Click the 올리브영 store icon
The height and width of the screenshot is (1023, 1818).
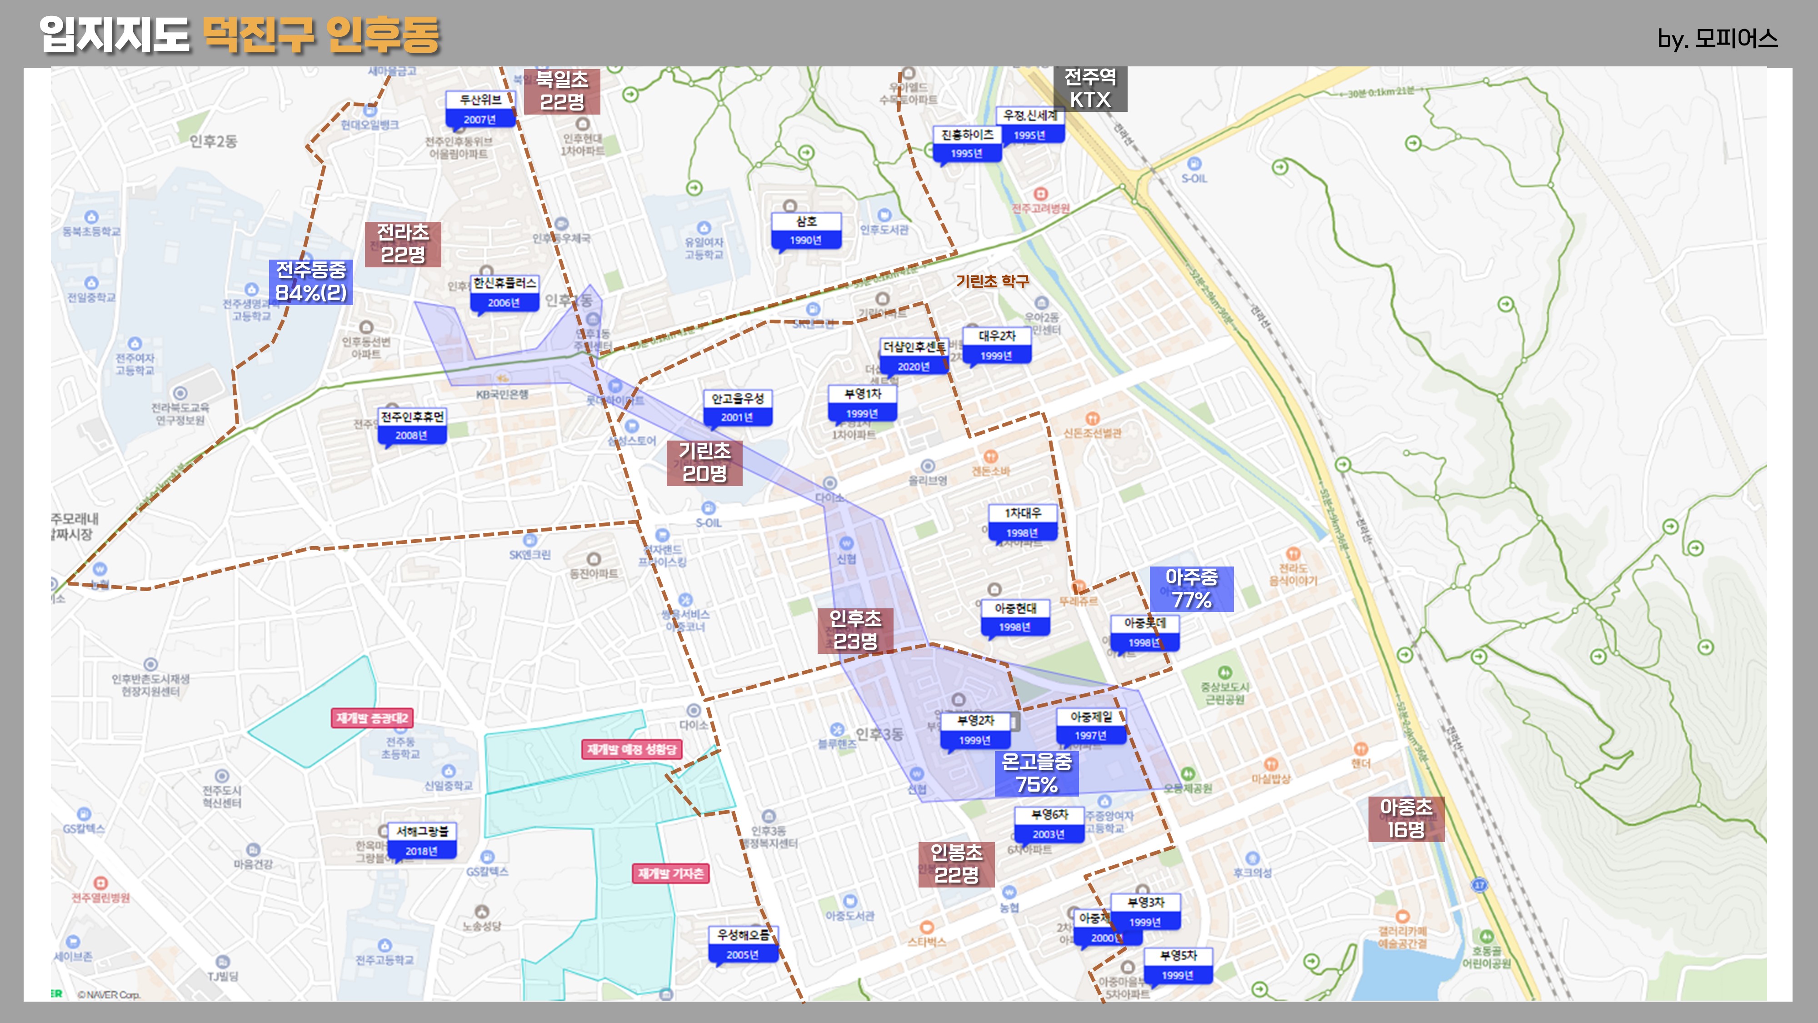[x=927, y=466]
